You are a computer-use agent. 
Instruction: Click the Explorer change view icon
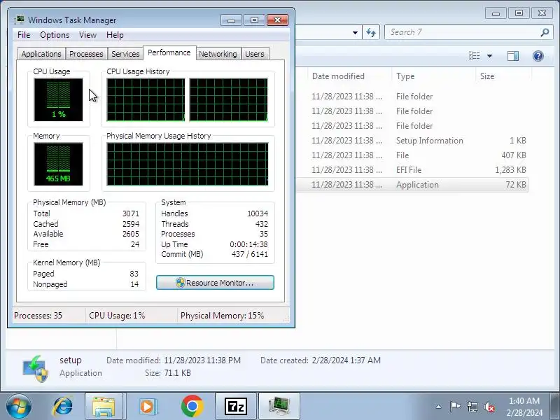475,56
